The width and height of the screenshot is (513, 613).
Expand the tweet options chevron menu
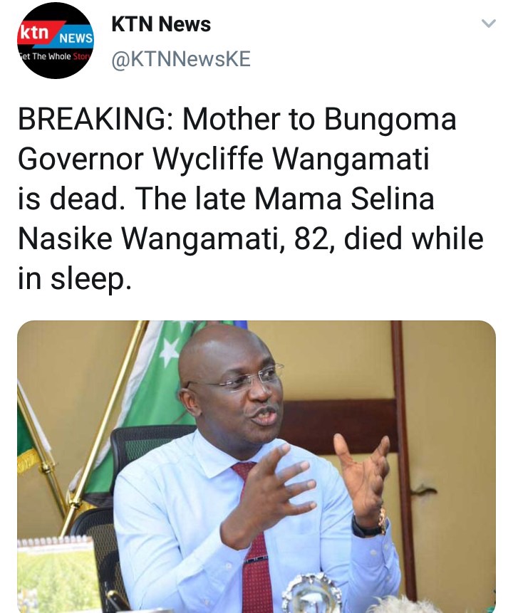tap(488, 23)
